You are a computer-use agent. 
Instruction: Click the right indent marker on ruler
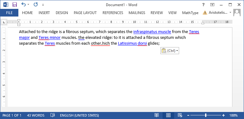click(x=203, y=23)
